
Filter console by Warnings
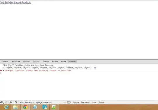click(85, 102)
